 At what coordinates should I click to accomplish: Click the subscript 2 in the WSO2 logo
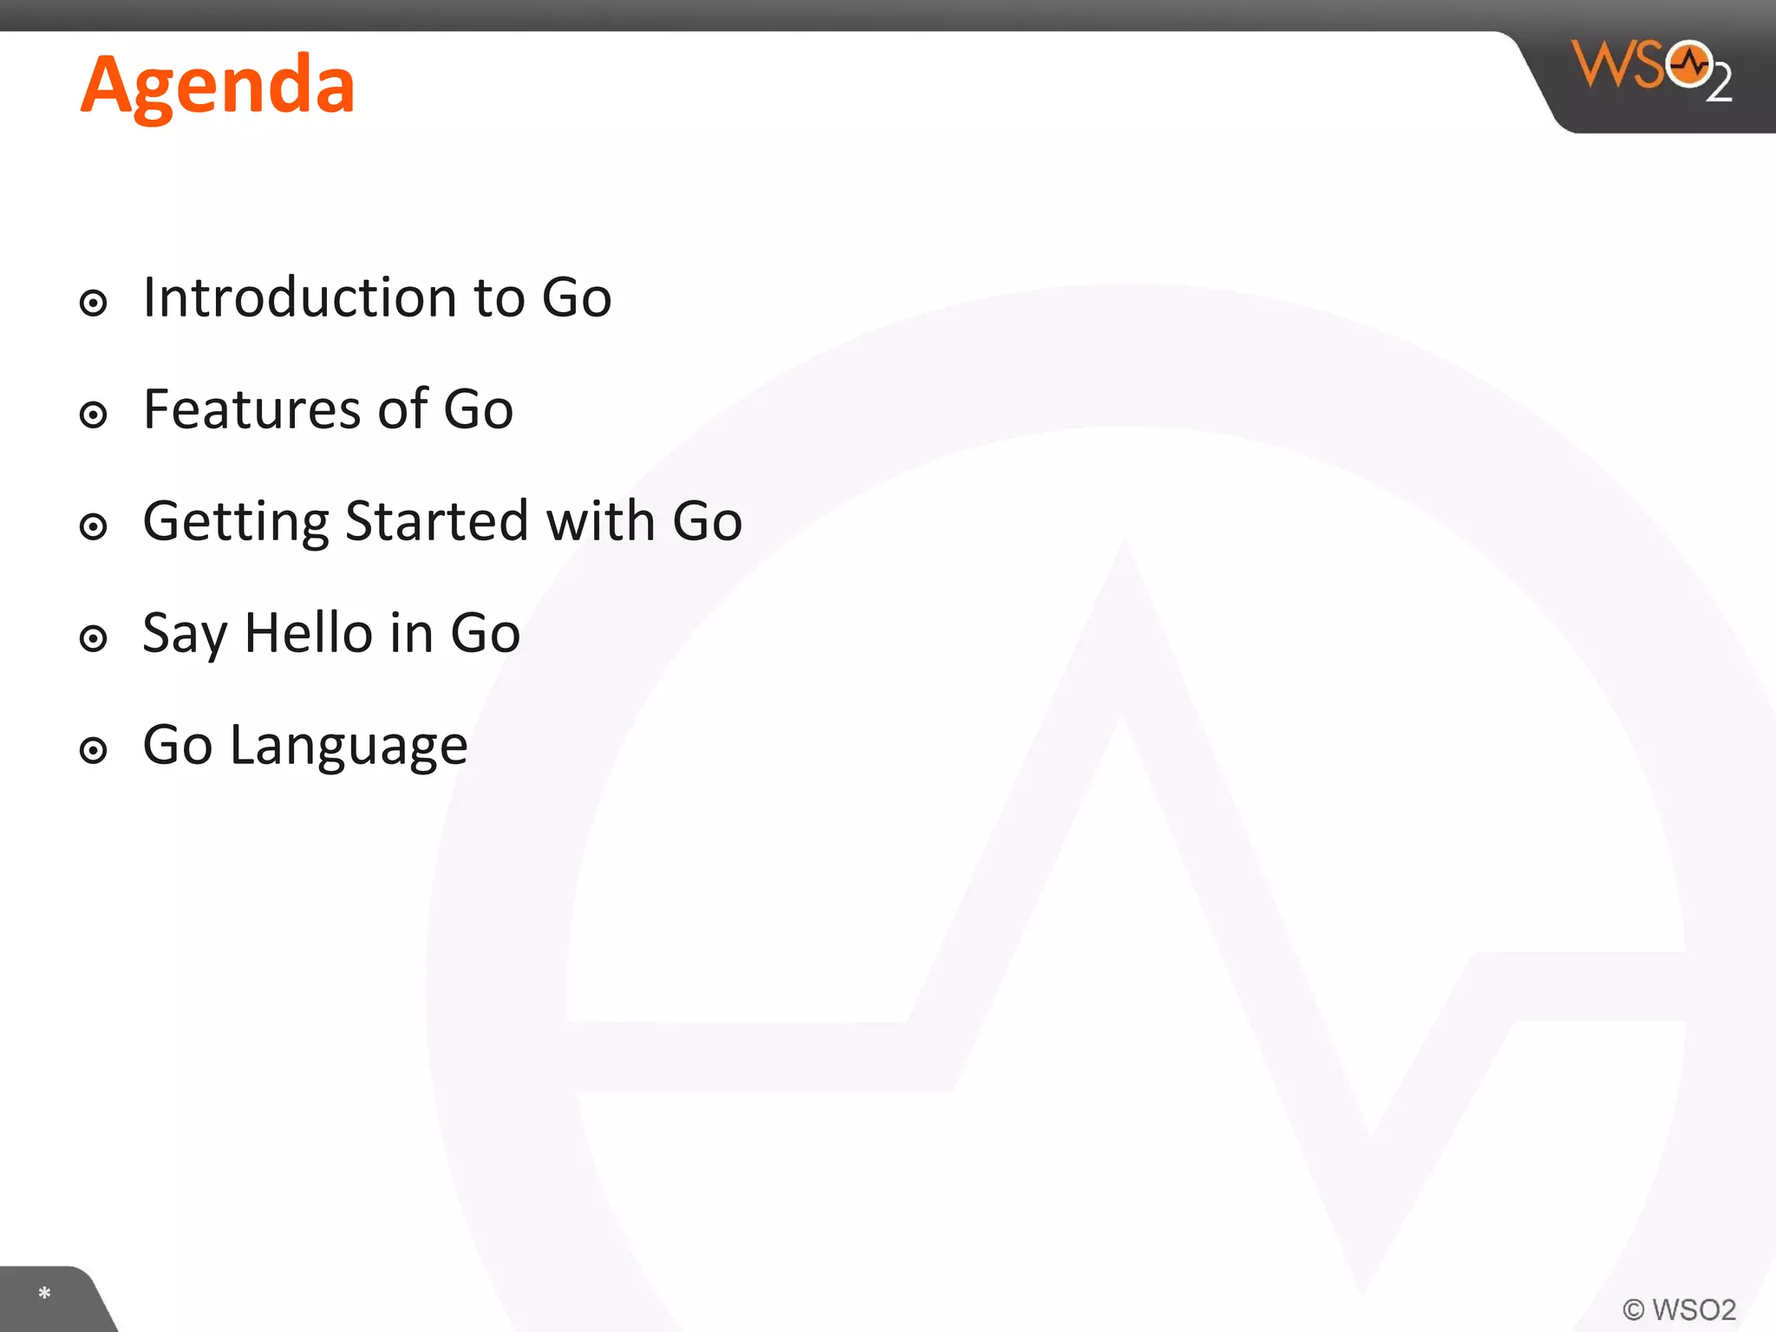coord(1719,84)
